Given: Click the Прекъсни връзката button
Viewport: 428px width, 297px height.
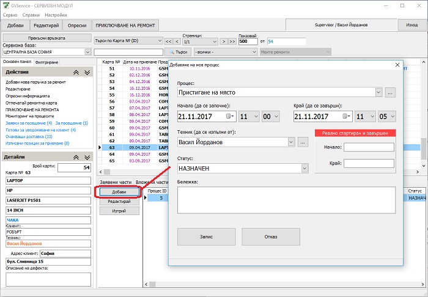Looking at the screenshot, I should (46, 38).
